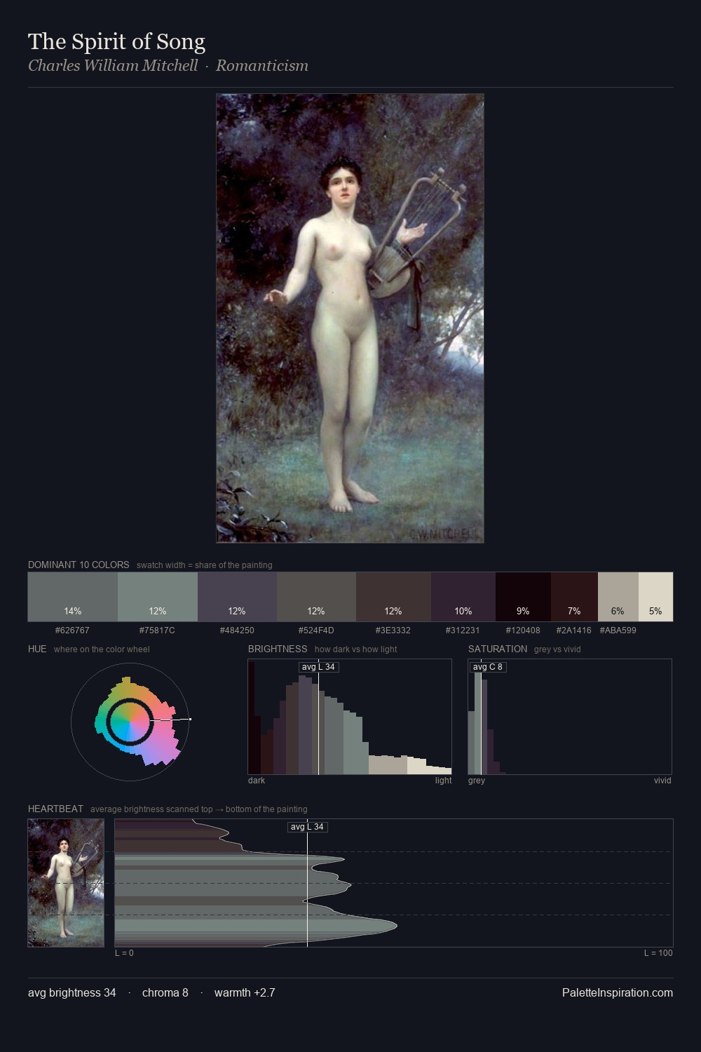Click the hex code #ABA599 label

click(x=618, y=630)
